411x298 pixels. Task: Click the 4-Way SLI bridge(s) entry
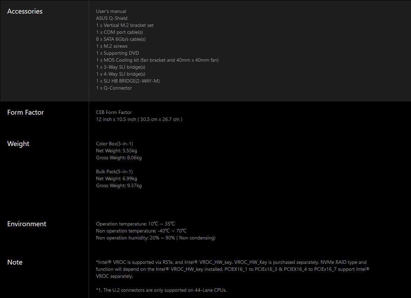[120, 74]
